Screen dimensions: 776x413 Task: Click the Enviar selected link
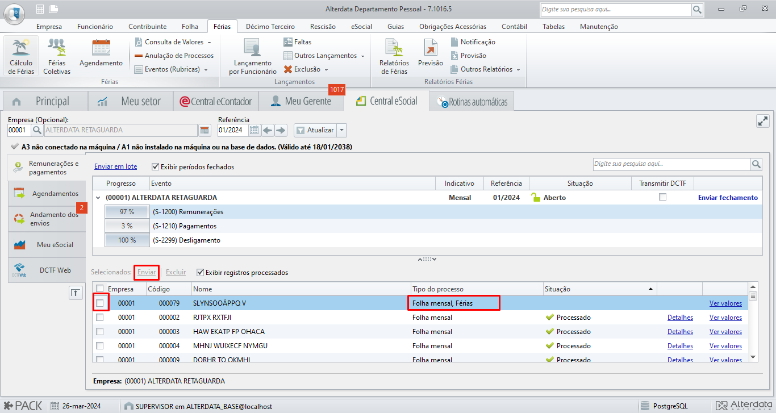tap(147, 272)
